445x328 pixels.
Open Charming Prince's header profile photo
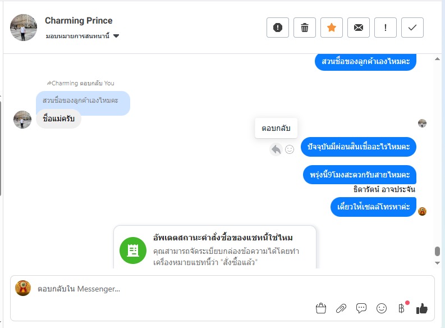coord(24,28)
